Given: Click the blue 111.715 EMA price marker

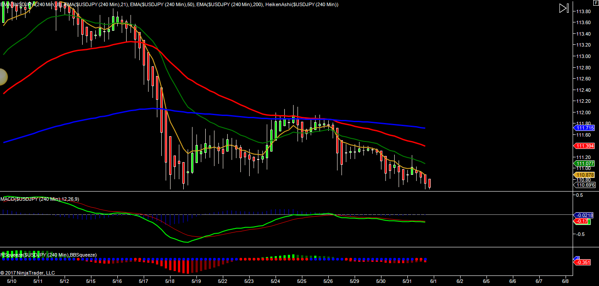Looking at the screenshot, I should tap(584, 128).
